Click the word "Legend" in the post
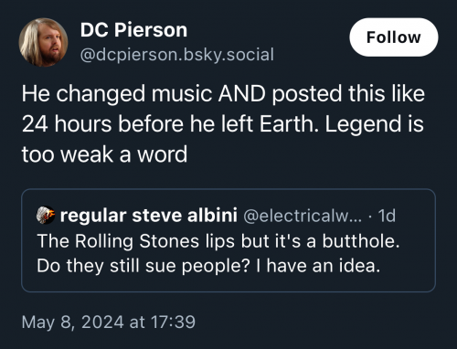 coord(363,124)
